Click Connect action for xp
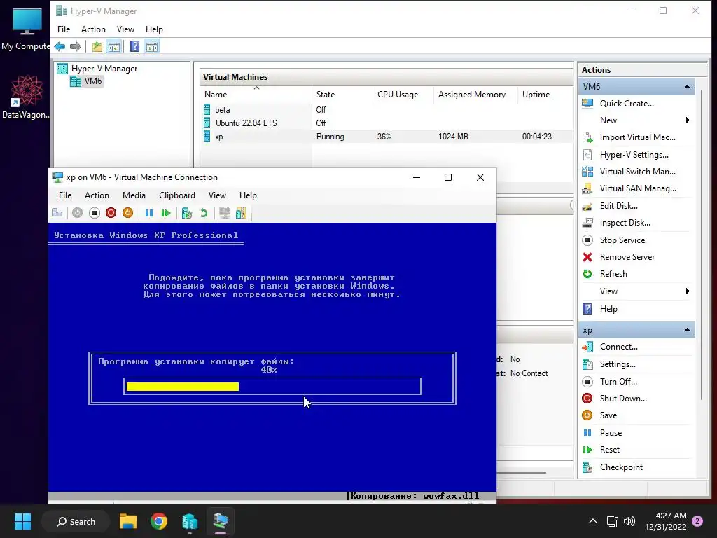 pos(619,347)
